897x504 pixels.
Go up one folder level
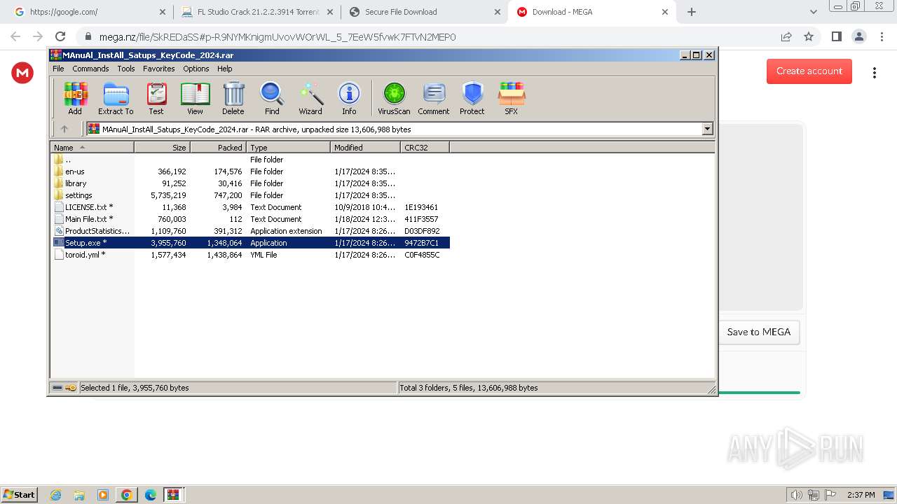coord(64,129)
